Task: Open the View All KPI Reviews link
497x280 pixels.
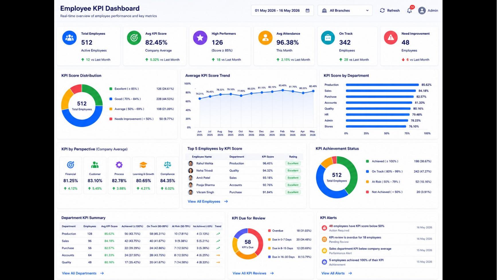Action: 253,273
